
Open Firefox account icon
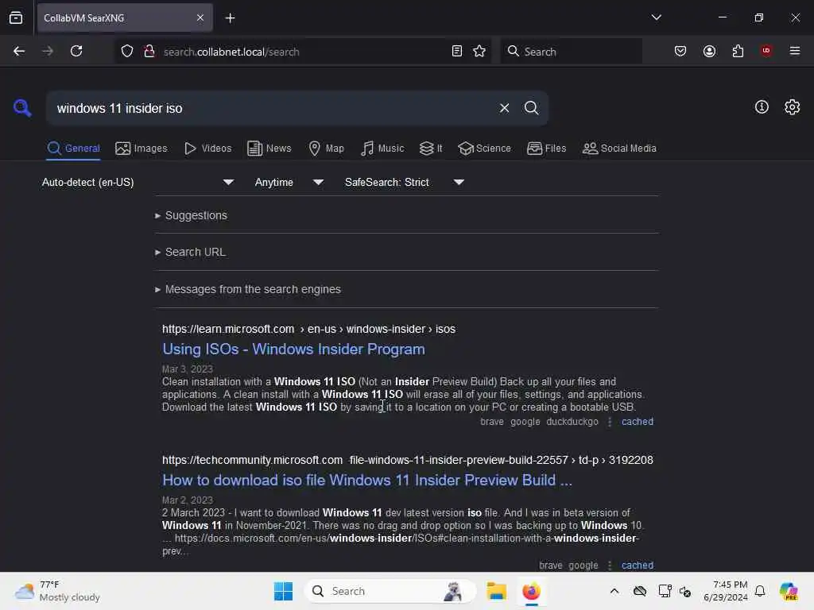(709, 51)
